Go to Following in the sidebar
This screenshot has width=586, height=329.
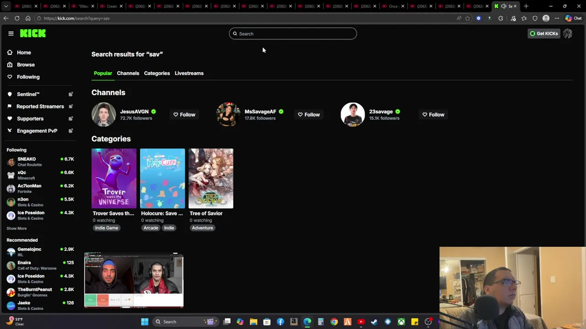[28, 77]
